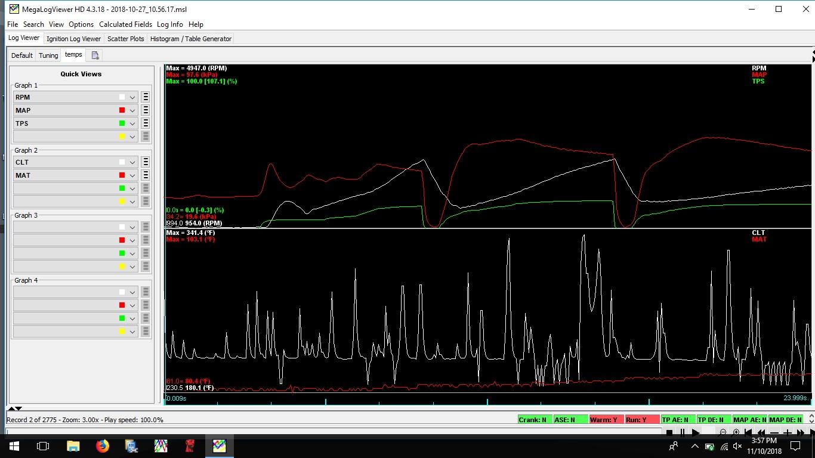Fast forward the log playback
Image resolution: width=815 pixels, height=458 pixels.
click(x=801, y=433)
